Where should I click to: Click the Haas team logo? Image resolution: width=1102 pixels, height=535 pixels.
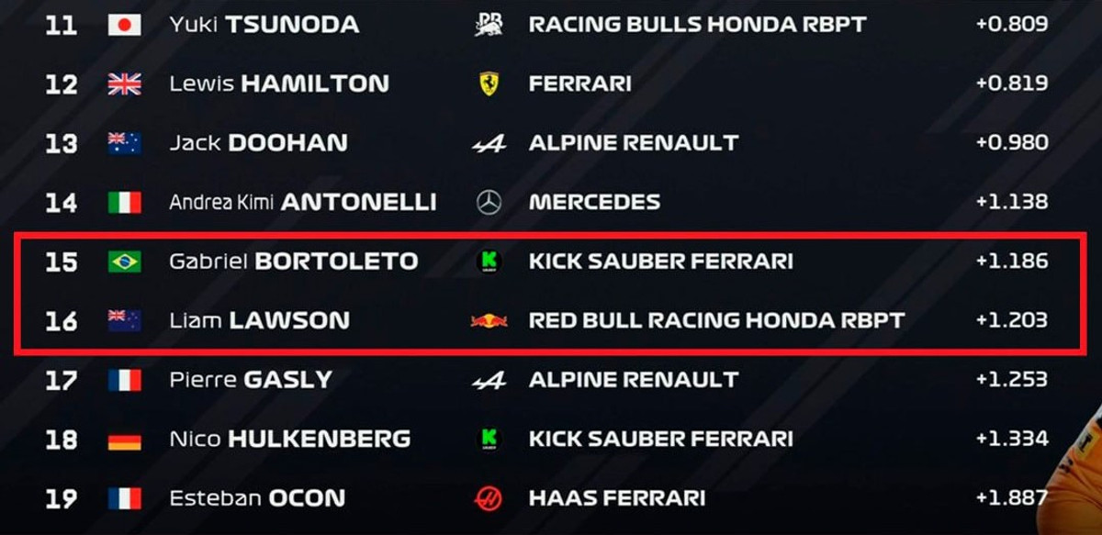tap(489, 498)
